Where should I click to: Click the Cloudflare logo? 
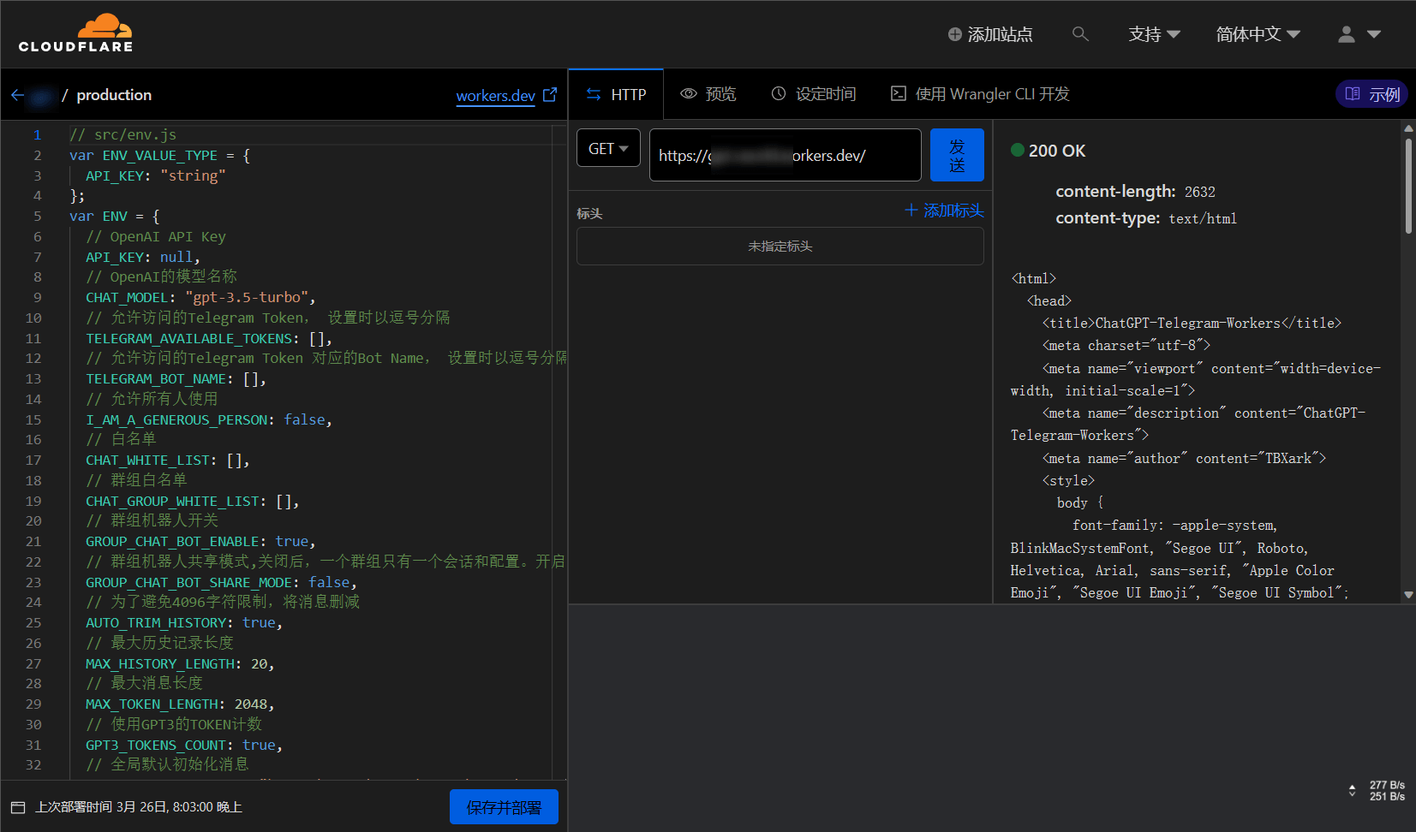click(75, 33)
